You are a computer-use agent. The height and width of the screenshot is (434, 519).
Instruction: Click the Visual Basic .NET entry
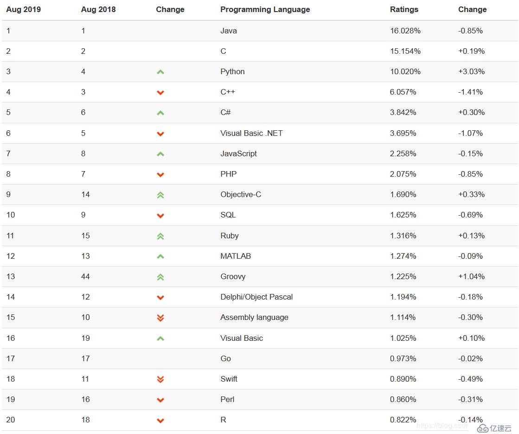[x=251, y=134]
